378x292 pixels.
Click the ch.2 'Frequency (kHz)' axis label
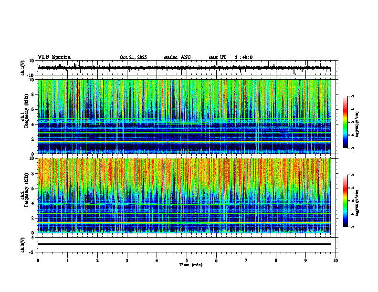pyautogui.click(x=26, y=190)
